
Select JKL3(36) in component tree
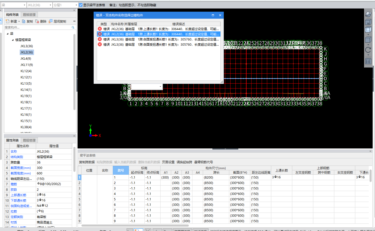27,46
